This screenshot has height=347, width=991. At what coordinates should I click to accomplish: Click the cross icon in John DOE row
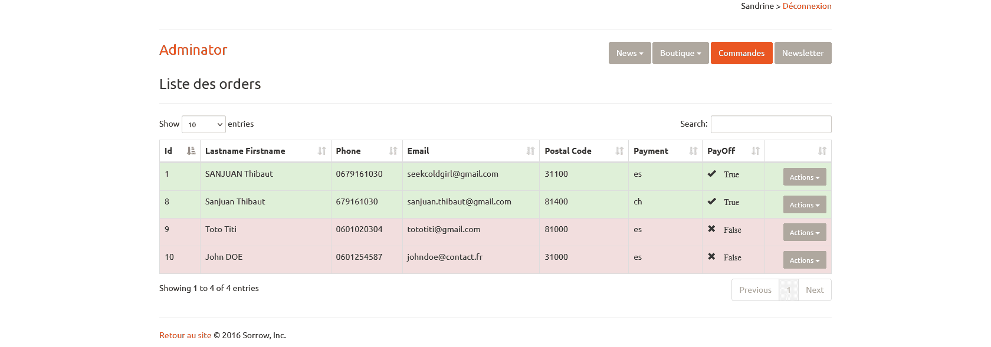[x=711, y=256]
